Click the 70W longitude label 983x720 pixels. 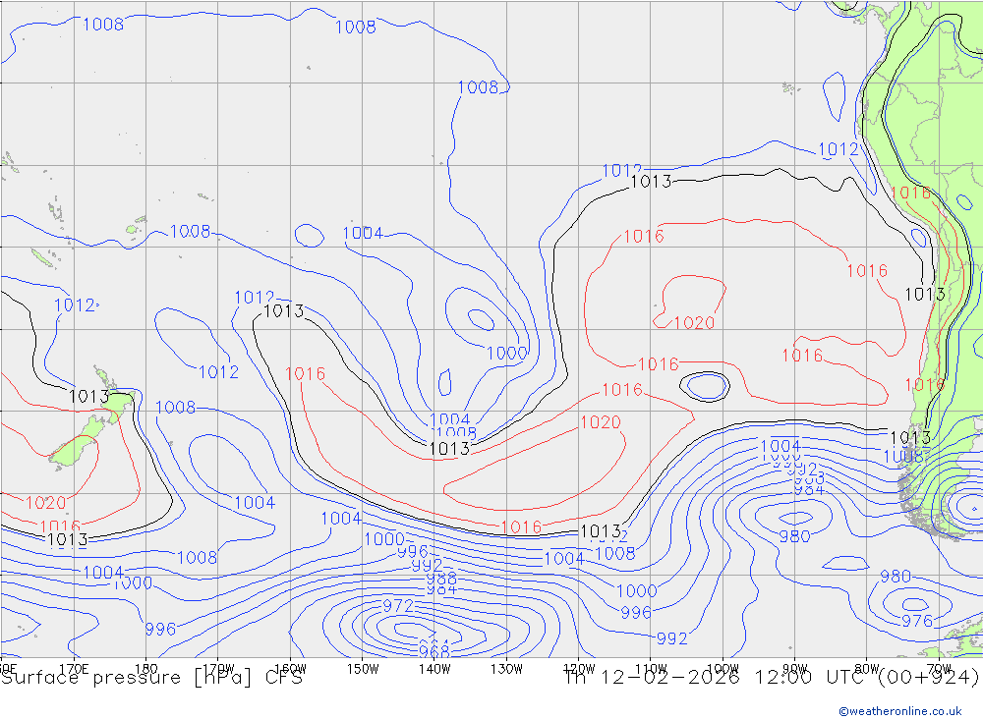pos(939,669)
